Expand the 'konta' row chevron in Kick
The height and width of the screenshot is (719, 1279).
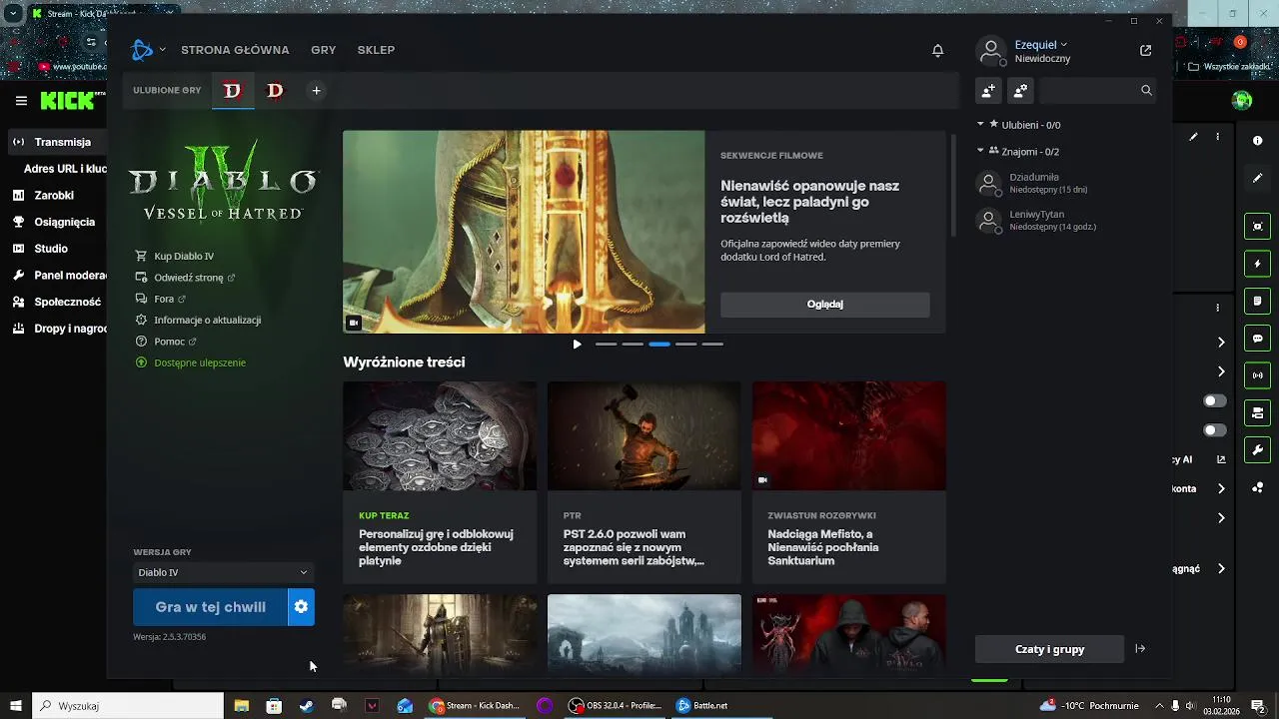[1221, 489]
